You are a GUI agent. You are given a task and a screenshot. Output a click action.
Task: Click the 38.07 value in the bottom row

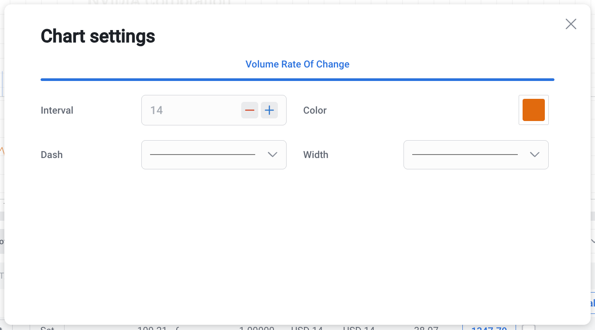pos(426,328)
